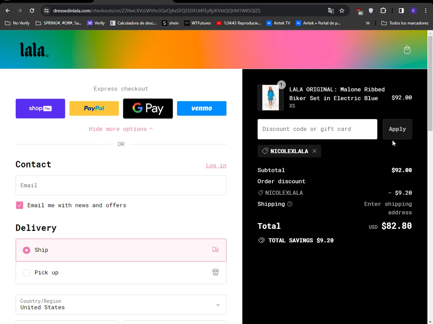Uncheck Email me with news and offers

click(19, 205)
